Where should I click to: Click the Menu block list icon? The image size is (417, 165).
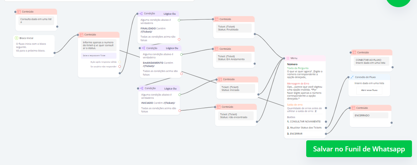point(288,58)
